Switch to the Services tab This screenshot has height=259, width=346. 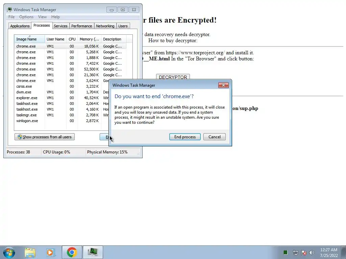point(60,26)
